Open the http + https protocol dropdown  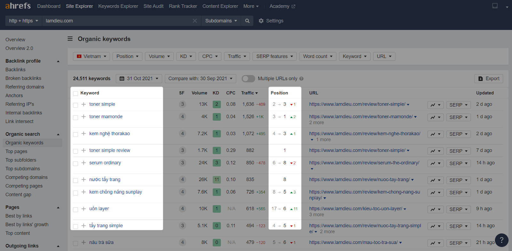click(24, 21)
